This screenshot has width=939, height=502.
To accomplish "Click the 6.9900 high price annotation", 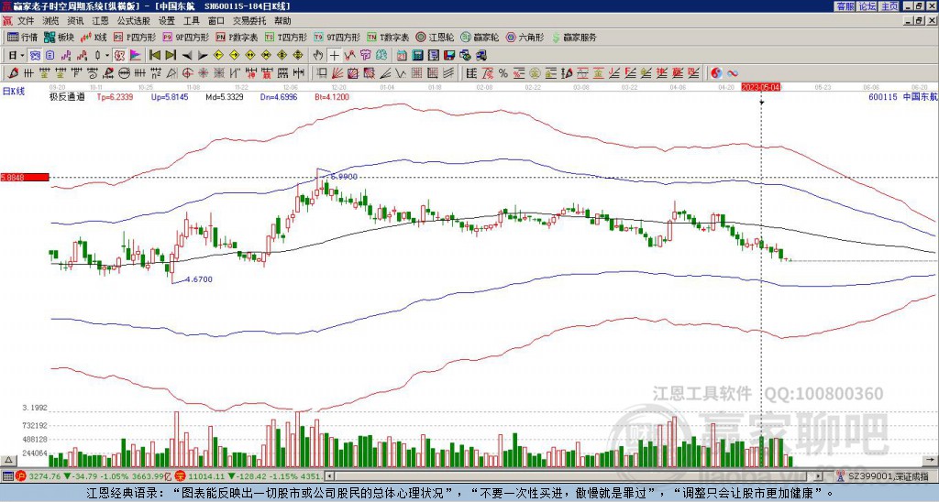I will (344, 177).
